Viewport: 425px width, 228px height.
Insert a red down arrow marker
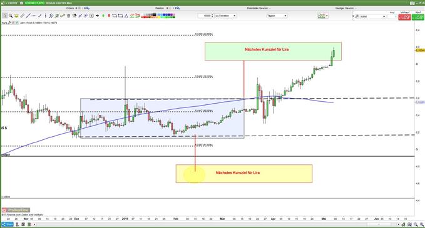point(109,16)
